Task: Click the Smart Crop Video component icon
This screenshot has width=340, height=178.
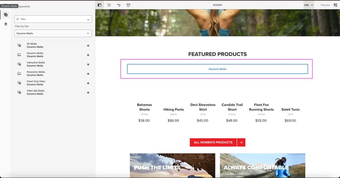Action: click(19, 83)
